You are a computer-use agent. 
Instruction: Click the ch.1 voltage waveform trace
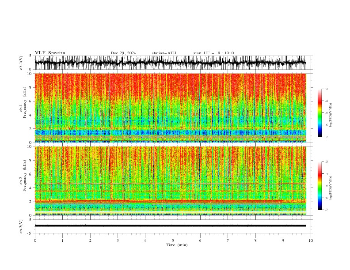171,63
